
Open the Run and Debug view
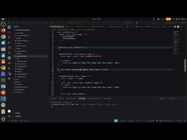tap(9, 43)
